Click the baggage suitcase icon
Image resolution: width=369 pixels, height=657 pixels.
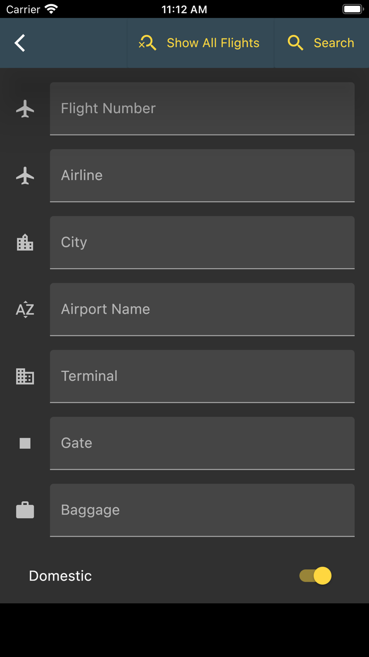(24, 510)
